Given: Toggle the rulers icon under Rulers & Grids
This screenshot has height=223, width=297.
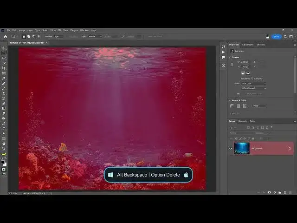Looking at the screenshot, I should (232, 106).
